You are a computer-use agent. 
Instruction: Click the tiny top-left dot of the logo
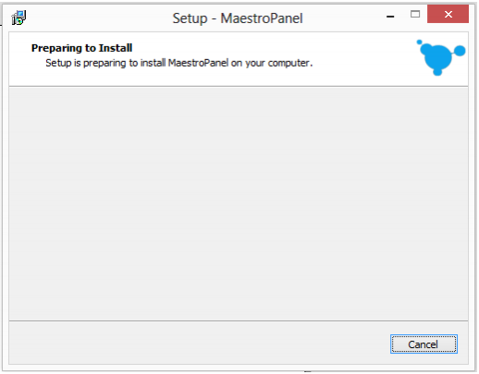tap(419, 42)
